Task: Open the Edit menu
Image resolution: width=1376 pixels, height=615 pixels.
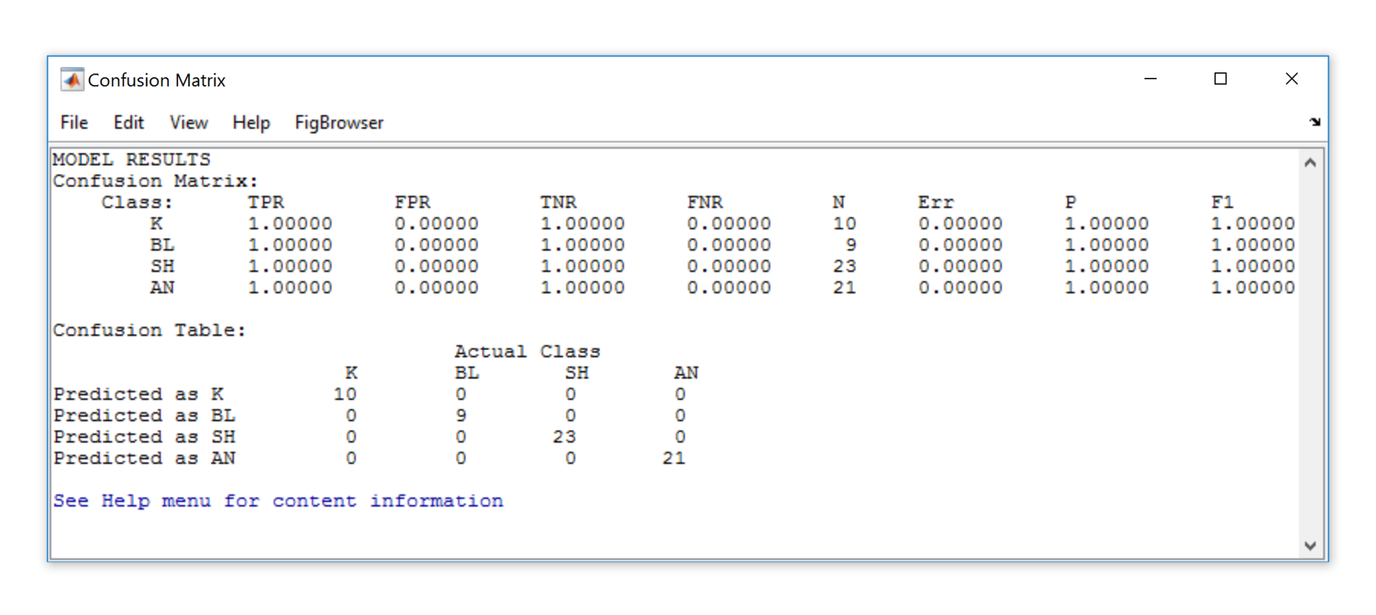Action: tap(128, 123)
